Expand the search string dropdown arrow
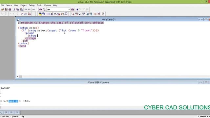The height and width of the screenshot is (118, 210). pyautogui.click(x=69, y=10)
